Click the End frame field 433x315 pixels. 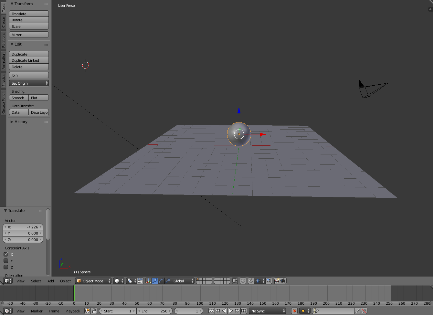(x=155, y=311)
